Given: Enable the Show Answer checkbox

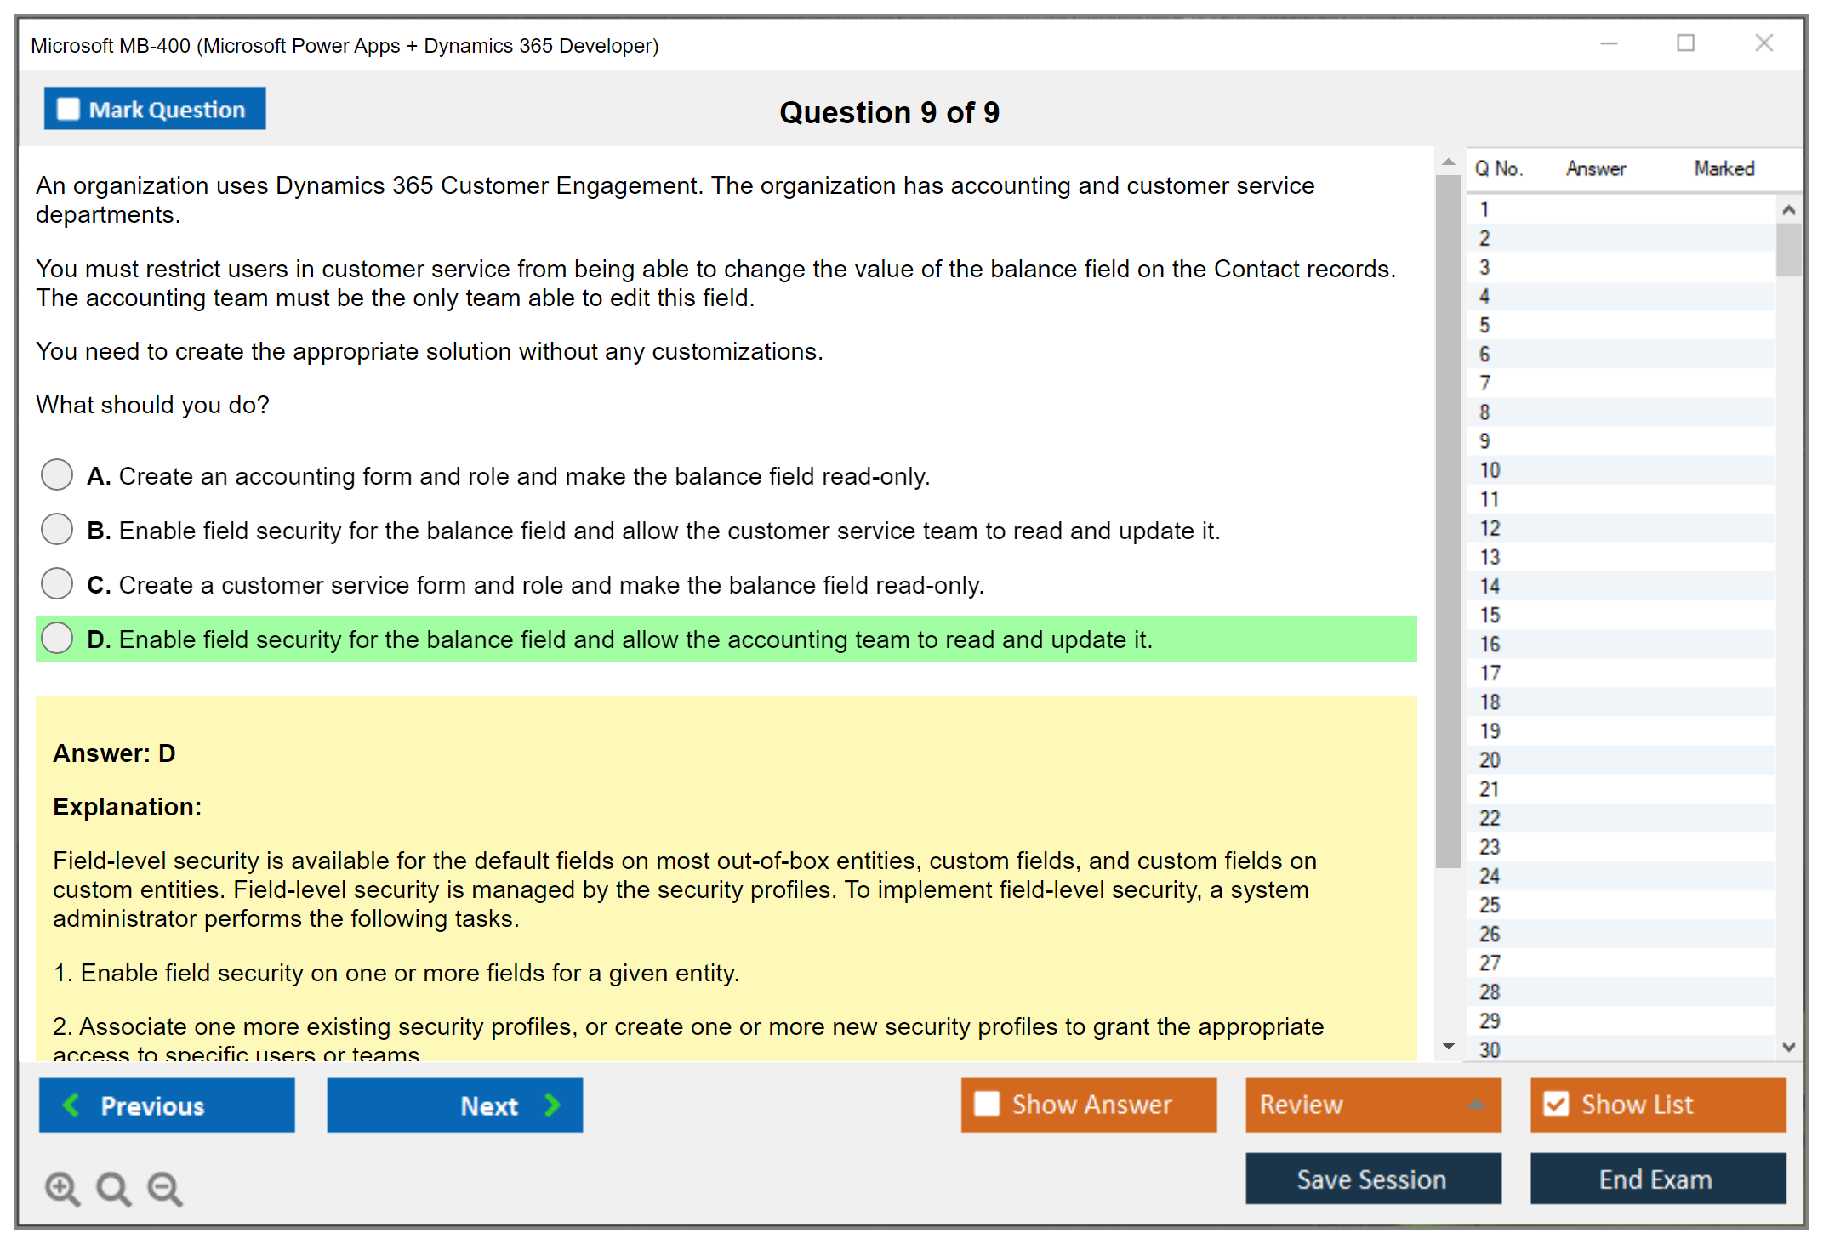Looking at the screenshot, I should 987,1104.
